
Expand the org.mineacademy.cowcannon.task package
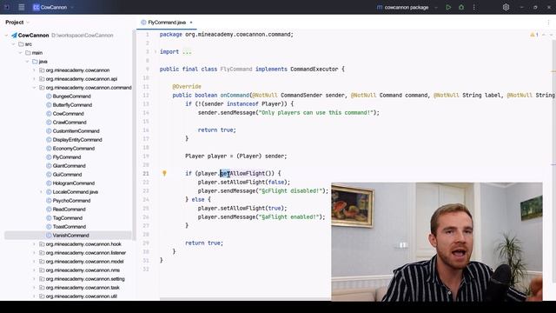tap(35, 288)
